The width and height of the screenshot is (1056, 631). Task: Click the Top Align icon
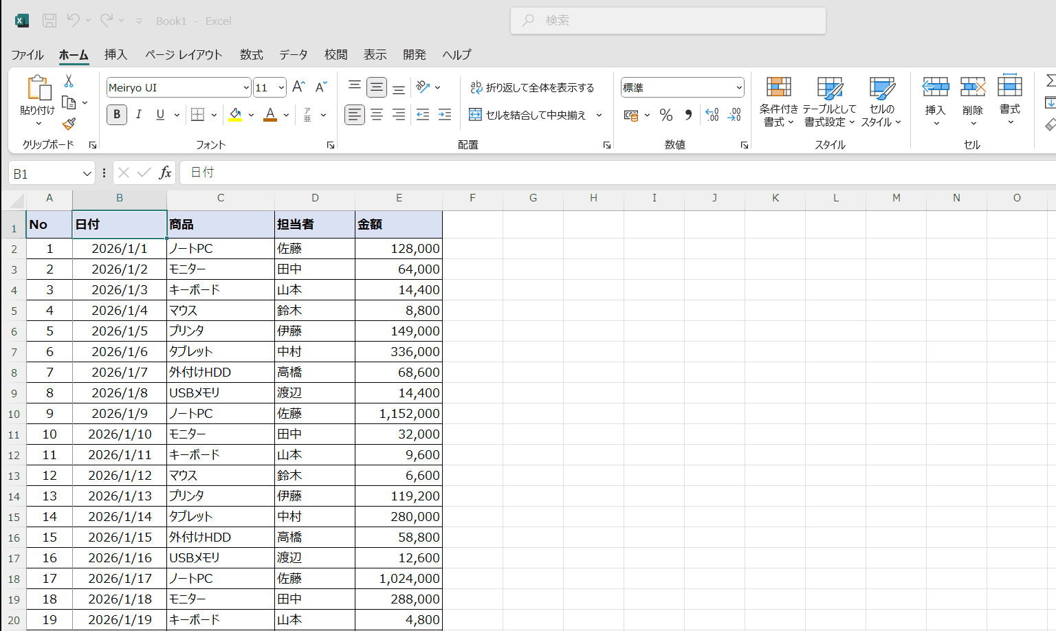click(x=355, y=87)
